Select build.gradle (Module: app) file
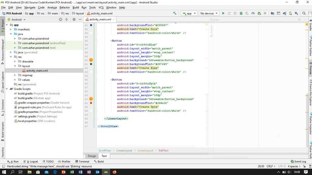 point(32,98)
